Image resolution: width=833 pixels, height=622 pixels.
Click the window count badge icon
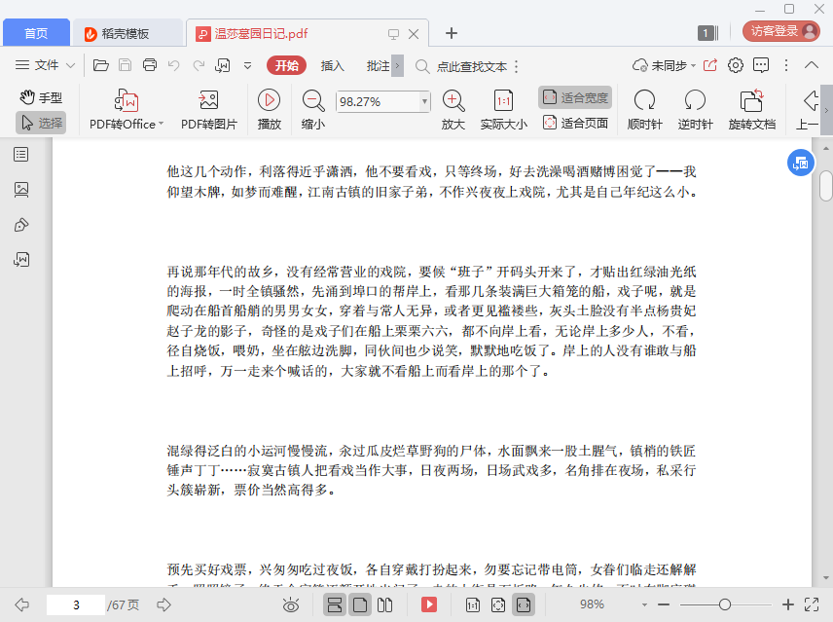pyautogui.click(x=707, y=33)
